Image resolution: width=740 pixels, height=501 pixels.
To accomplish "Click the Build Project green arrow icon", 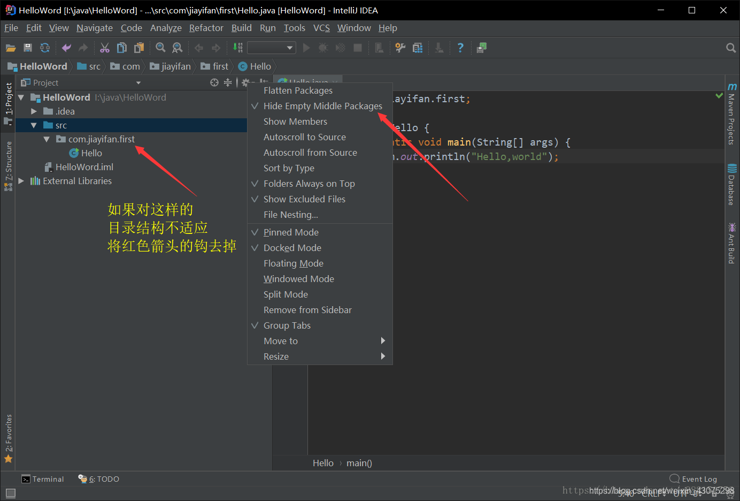I will (238, 48).
